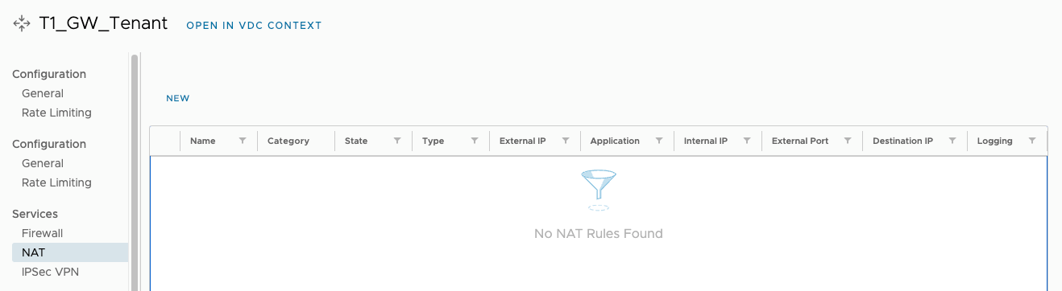1062x291 pixels.
Task: Open the Internal IP filter icon
Action: (747, 141)
